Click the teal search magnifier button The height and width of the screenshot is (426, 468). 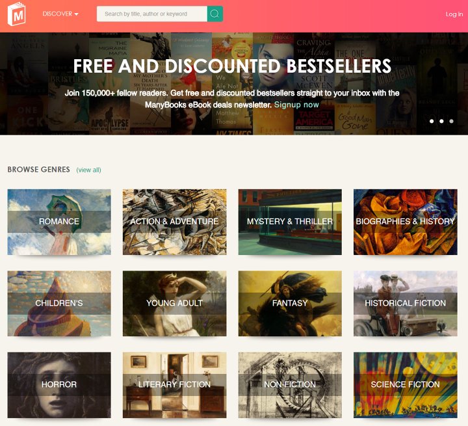215,14
